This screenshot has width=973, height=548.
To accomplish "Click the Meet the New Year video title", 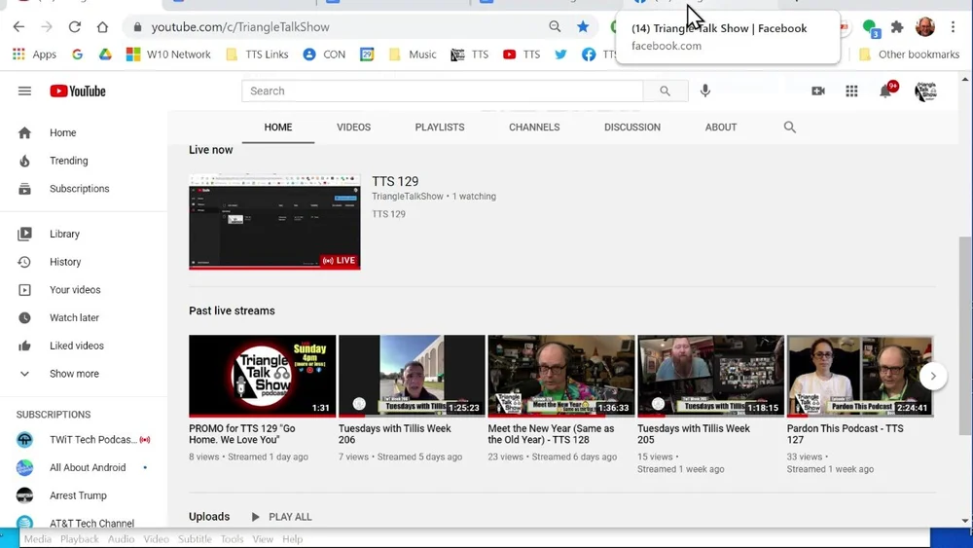I will pyautogui.click(x=551, y=434).
